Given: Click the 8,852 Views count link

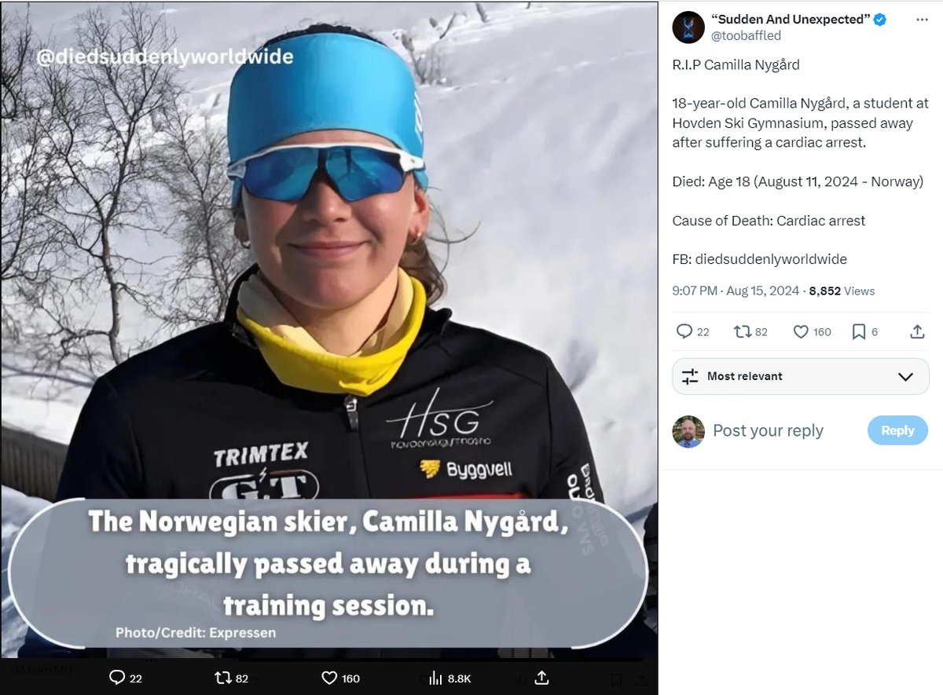Looking at the screenshot, I should click(x=842, y=291).
